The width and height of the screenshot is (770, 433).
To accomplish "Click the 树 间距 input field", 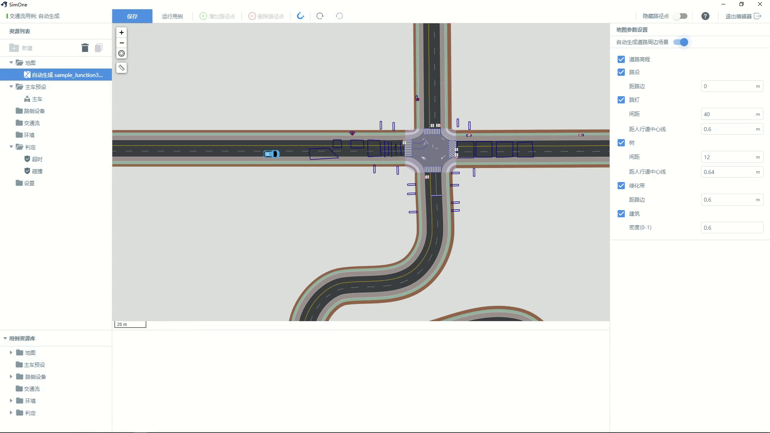I will [732, 157].
